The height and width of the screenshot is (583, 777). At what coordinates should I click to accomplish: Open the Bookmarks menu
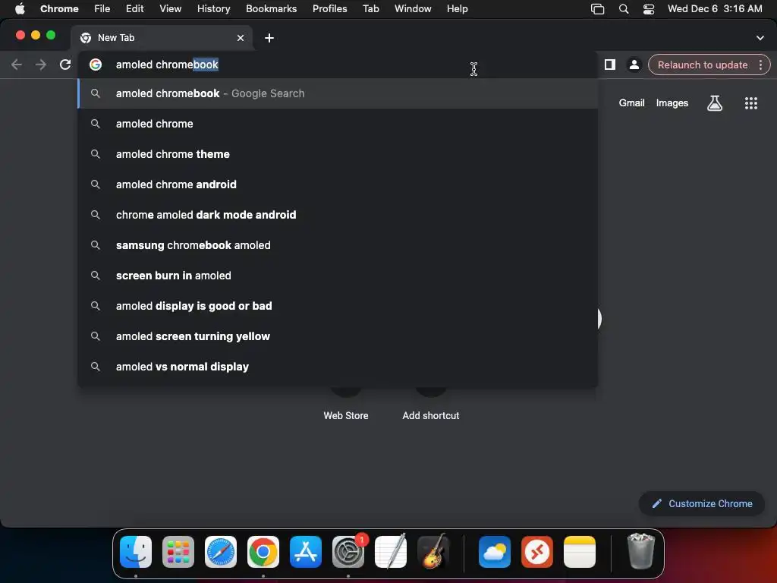tap(272, 9)
